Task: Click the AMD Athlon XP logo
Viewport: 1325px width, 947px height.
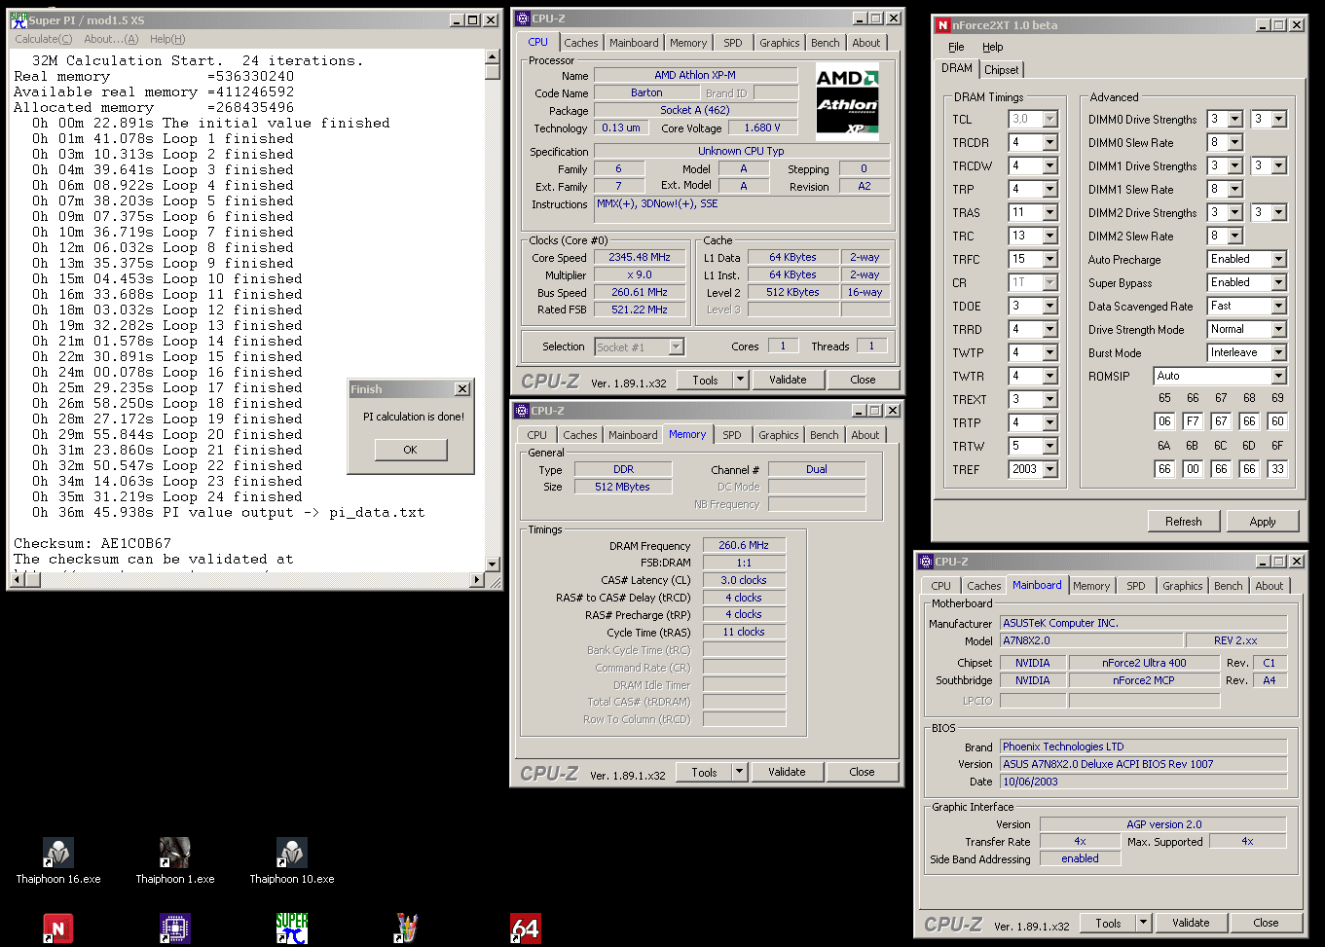Action: (x=847, y=100)
